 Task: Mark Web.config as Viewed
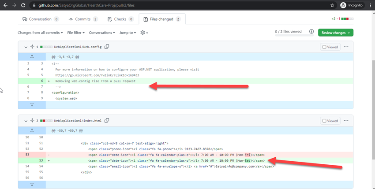(x=330, y=47)
